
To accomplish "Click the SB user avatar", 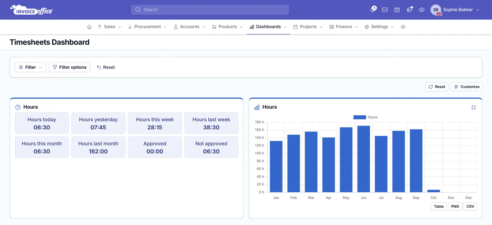I will (436, 10).
